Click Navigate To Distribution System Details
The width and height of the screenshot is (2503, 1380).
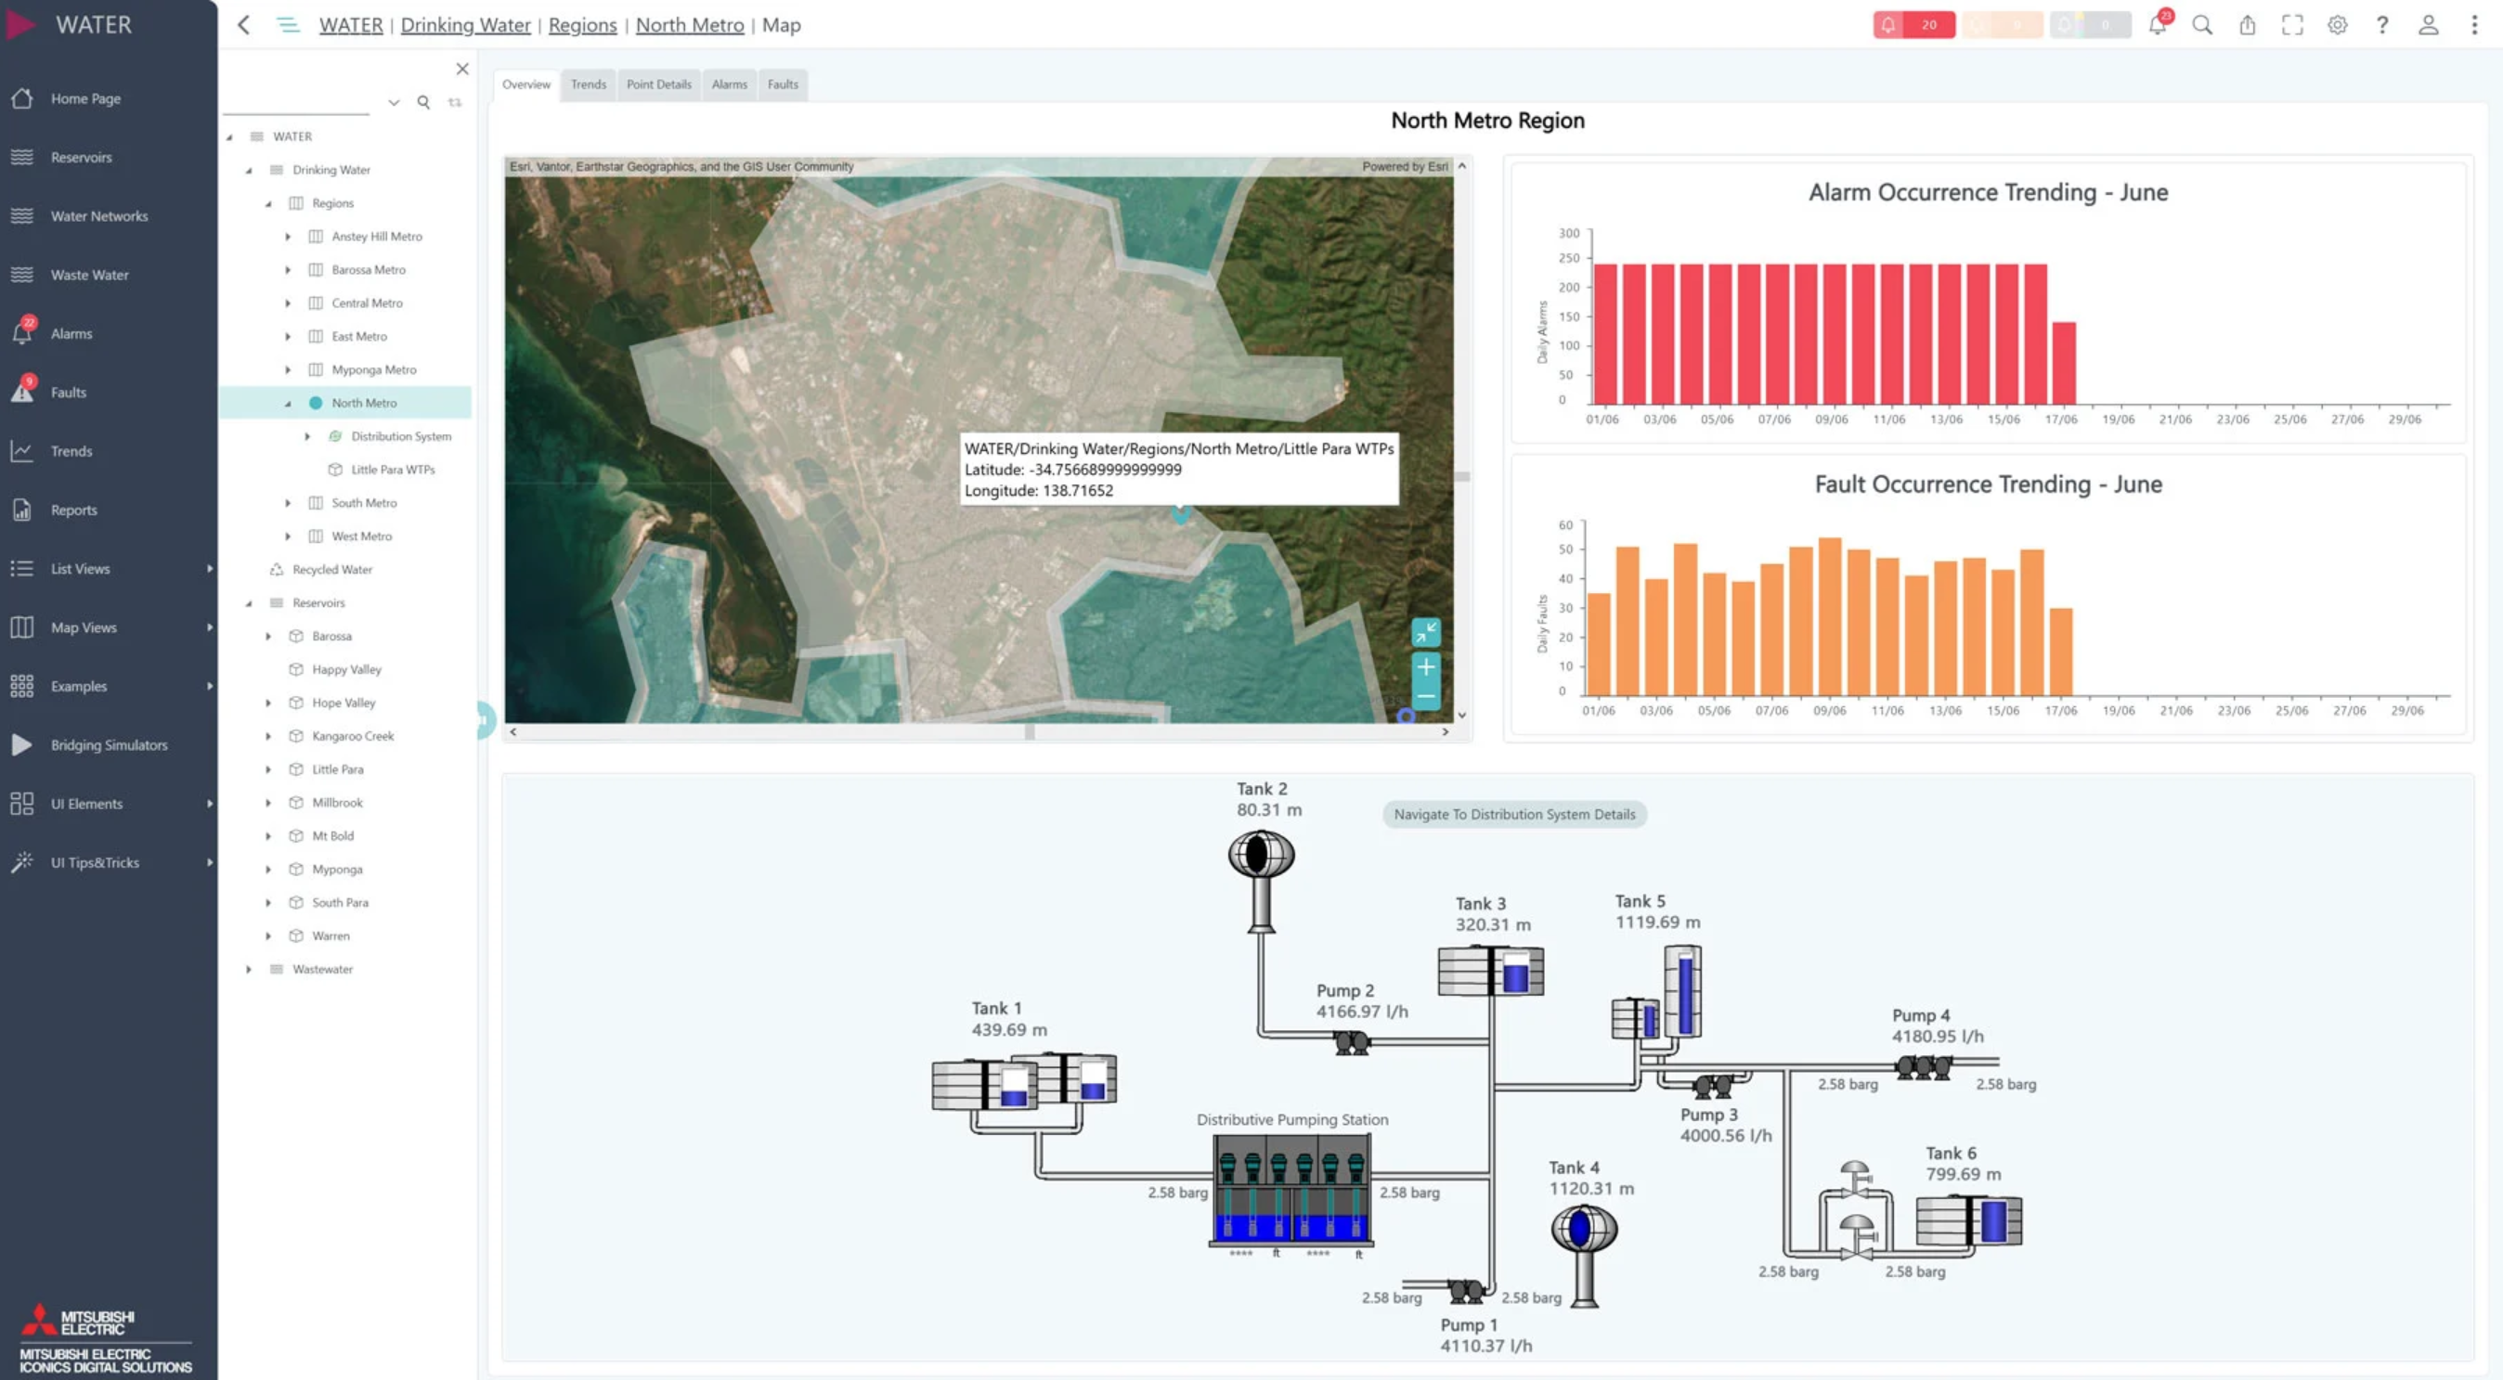[1514, 815]
